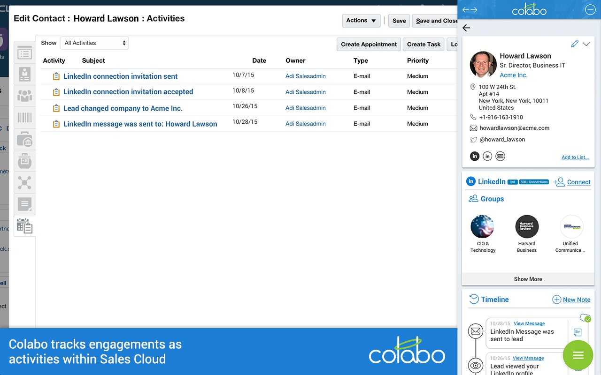Click Adi Salesadmin owner in 10/28/15 row

pos(306,124)
